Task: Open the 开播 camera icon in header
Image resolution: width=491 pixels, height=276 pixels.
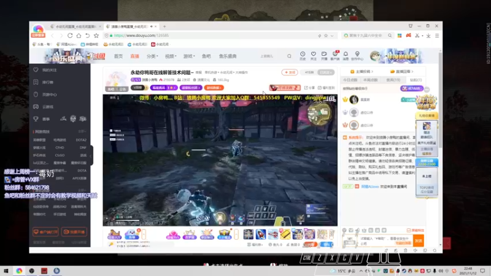Action: (324, 56)
